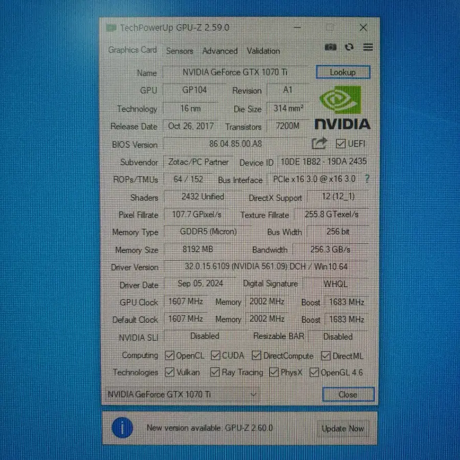Click the Bandwidth value 256.3 GB/s
The width and height of the screenshot is (460, 460).
pyautogui.click(x=331, y=249)
